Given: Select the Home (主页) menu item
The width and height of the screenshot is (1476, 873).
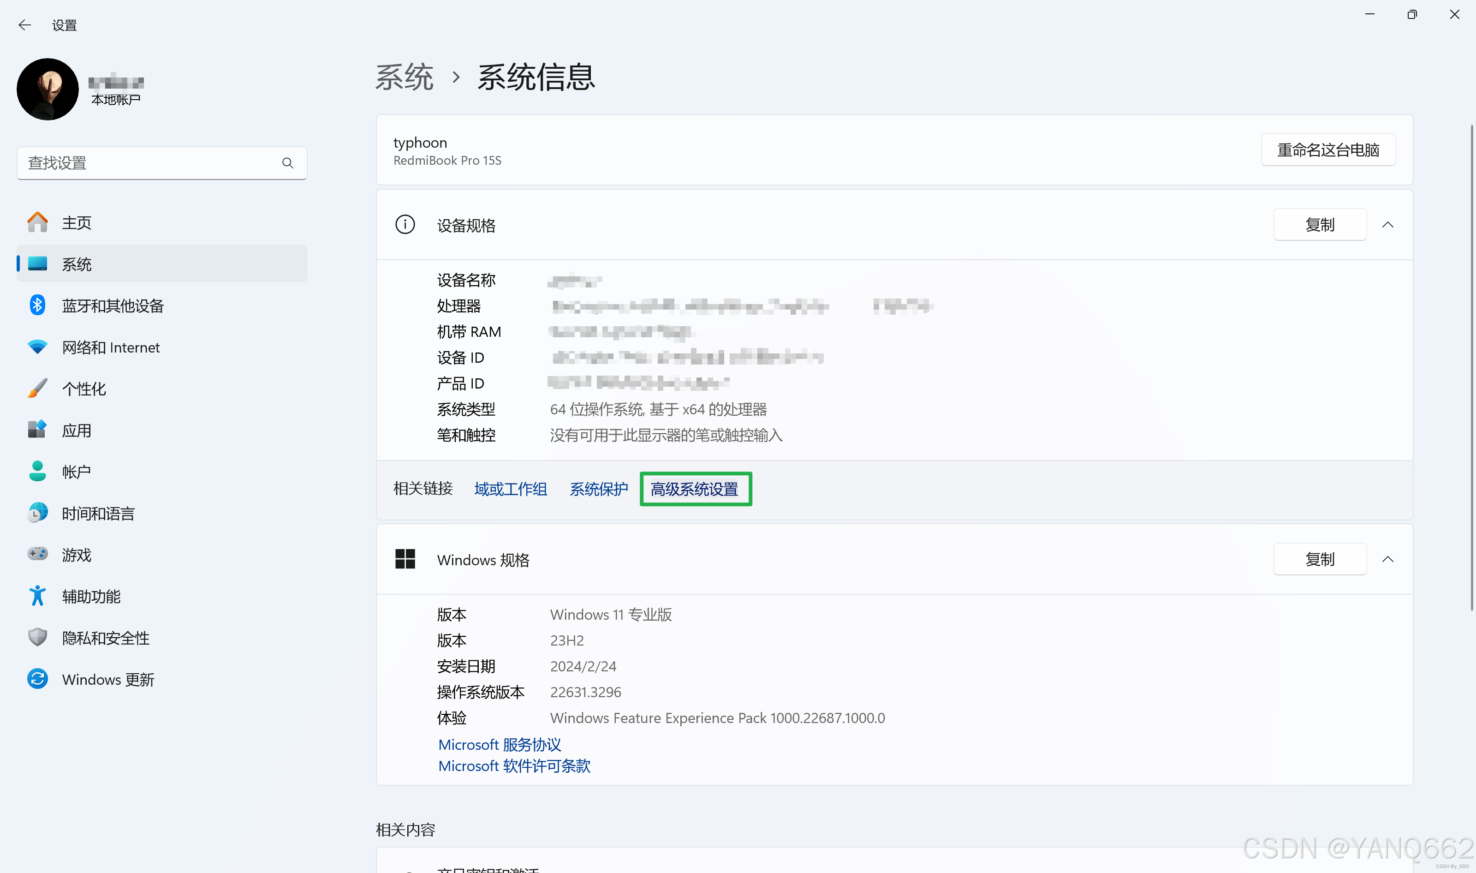Looking at the screenshot, I should click(77, 222).
